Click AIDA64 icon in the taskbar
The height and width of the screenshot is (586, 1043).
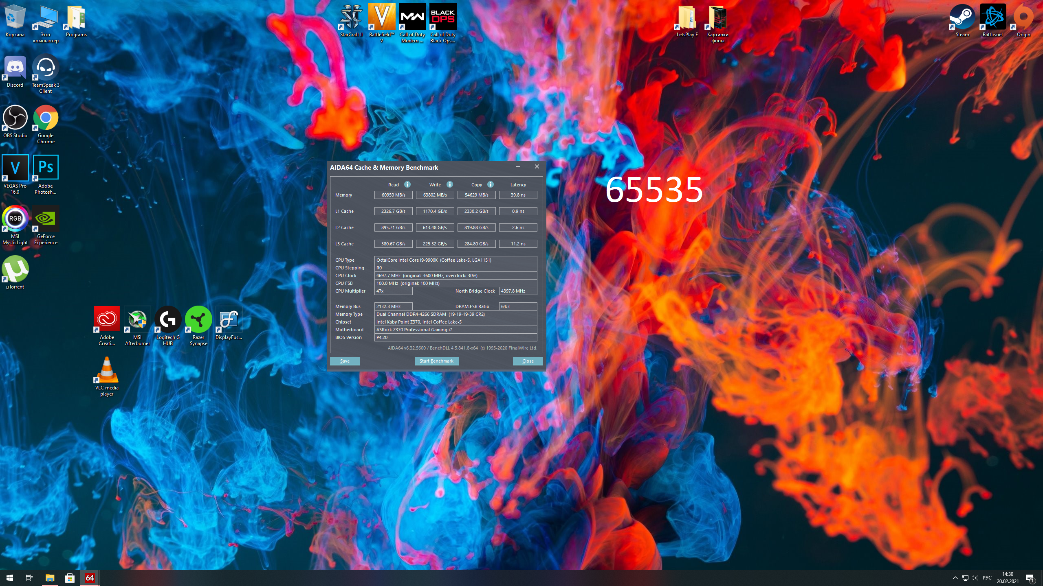[x=90, y=577]
